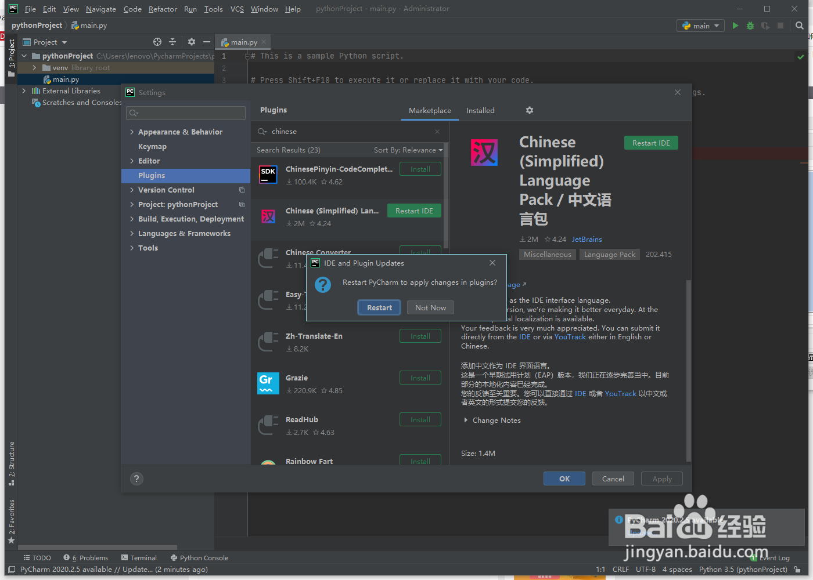Image resolution: width=813 pixels, height=580 pixels.
Task: Open the Terminal tool window tab
Action: [x=139, y=558]
